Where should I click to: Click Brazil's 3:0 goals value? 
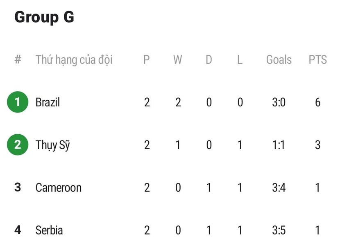click(279, 102)
